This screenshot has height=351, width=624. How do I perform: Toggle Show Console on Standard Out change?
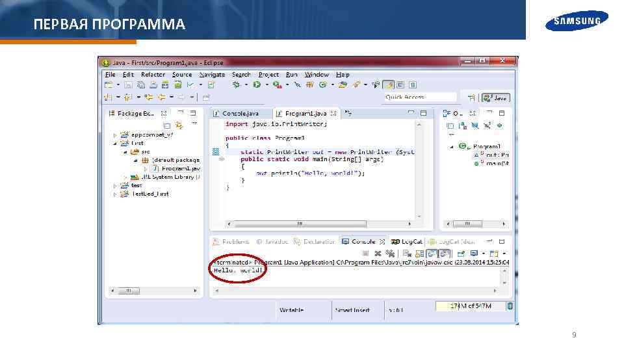click(x=432, y=253)
